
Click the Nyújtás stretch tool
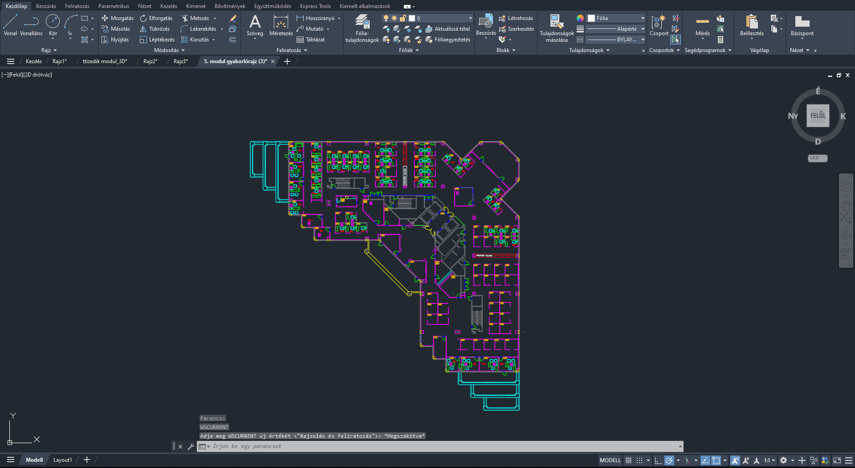(x=115, y=40)
